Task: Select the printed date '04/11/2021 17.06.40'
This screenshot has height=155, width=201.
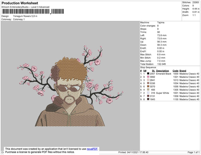Action: tap(138, 152)
